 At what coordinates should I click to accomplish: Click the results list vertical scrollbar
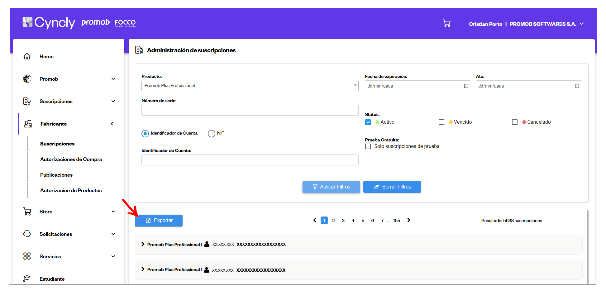[x=588, y=247]
